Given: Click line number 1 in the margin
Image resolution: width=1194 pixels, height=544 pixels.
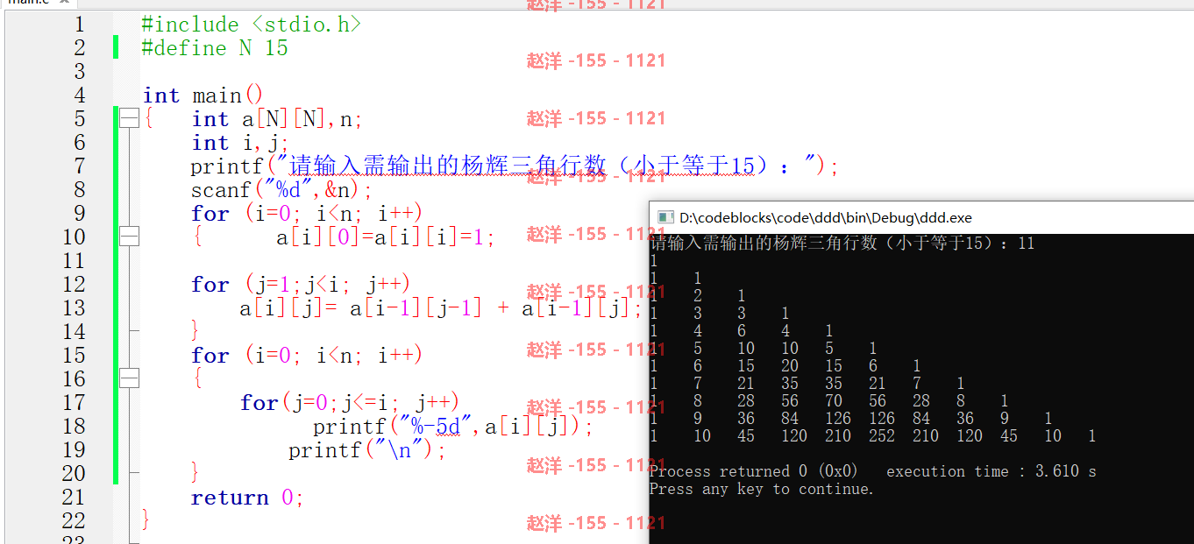Looking at the screenshot, I should [80, 25].
